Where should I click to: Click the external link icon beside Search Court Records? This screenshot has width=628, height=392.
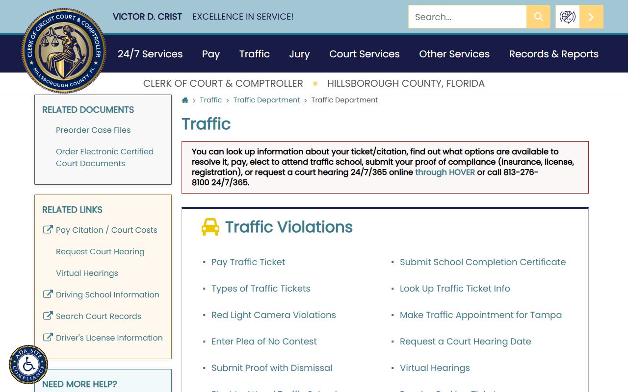point(48,316)
